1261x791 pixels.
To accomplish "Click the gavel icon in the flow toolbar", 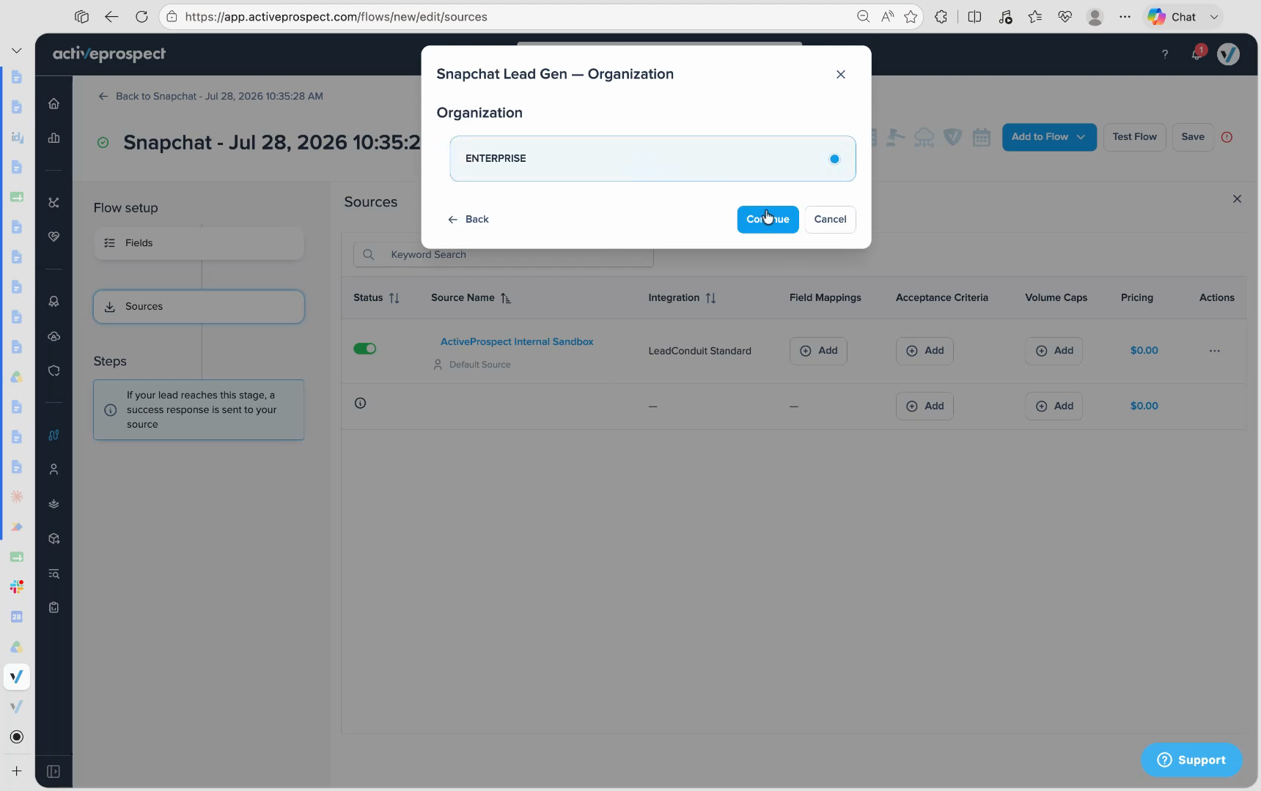I will point(895,137).
